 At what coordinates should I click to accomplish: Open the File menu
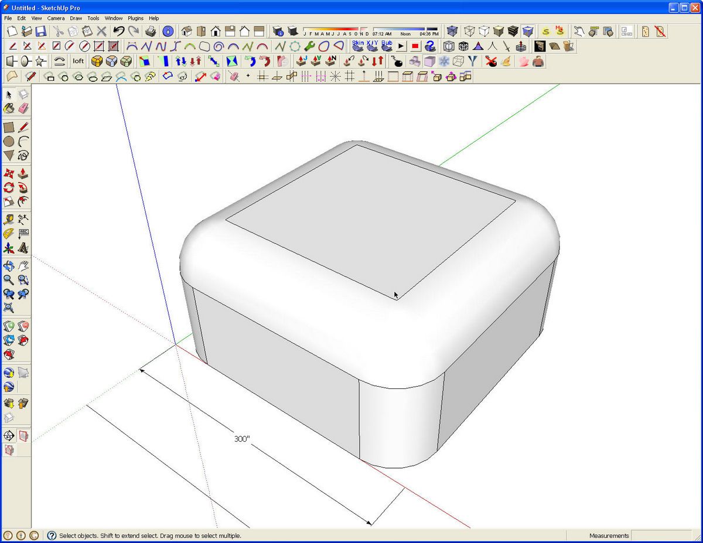pos(9,18)
